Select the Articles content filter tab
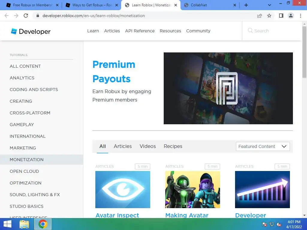 (123, 146)
